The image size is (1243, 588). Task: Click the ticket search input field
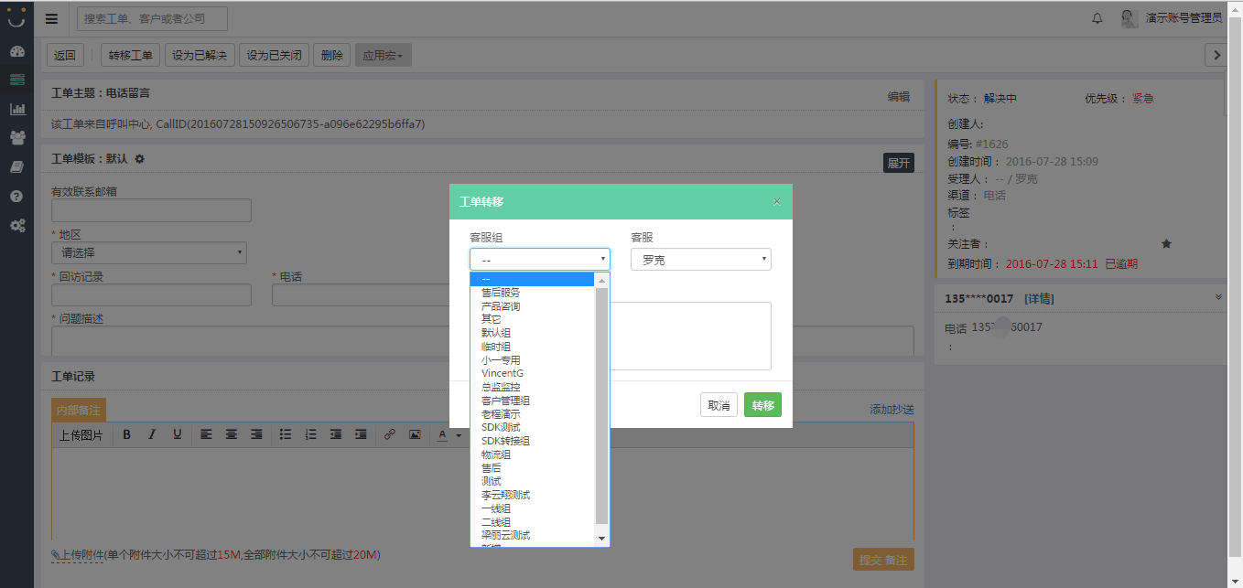coord(152,18)
